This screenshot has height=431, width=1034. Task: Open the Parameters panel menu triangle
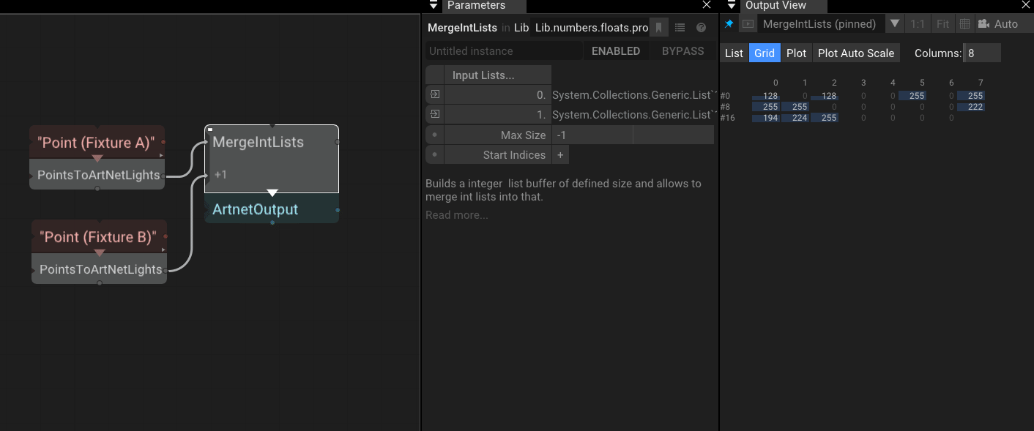click(x=433, y=5)
